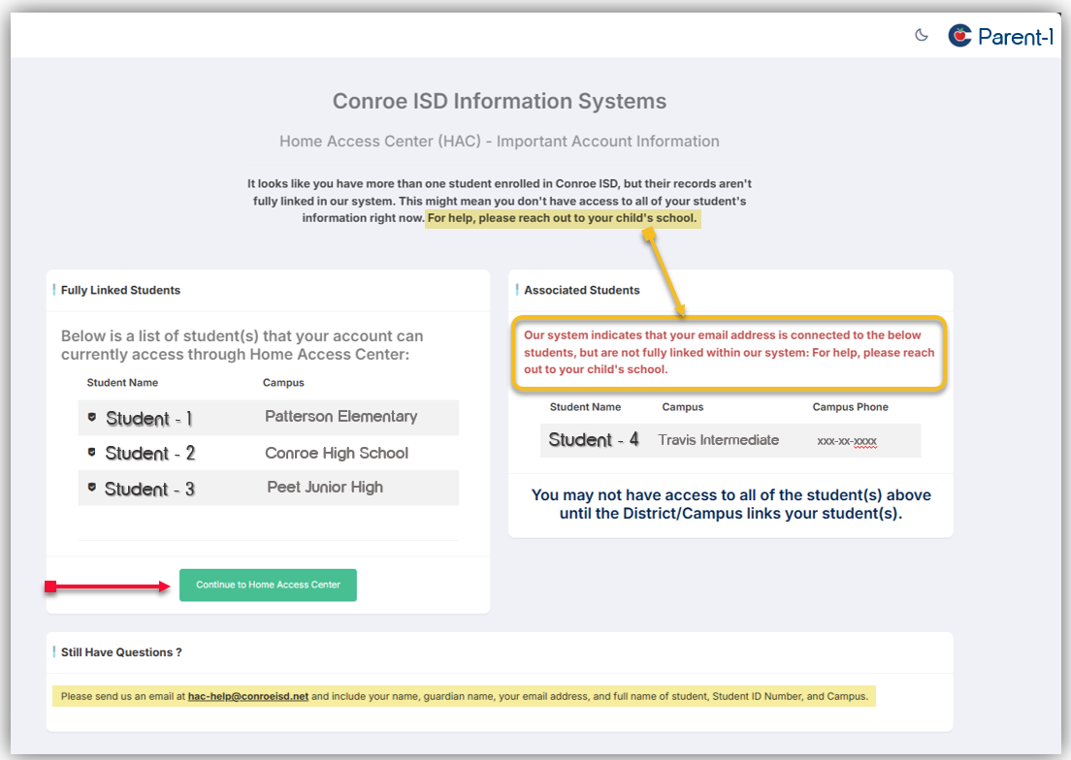Screen dimensions: 1071x760
Task: Select the Student - 2 row name
Action: pos(150,454)
